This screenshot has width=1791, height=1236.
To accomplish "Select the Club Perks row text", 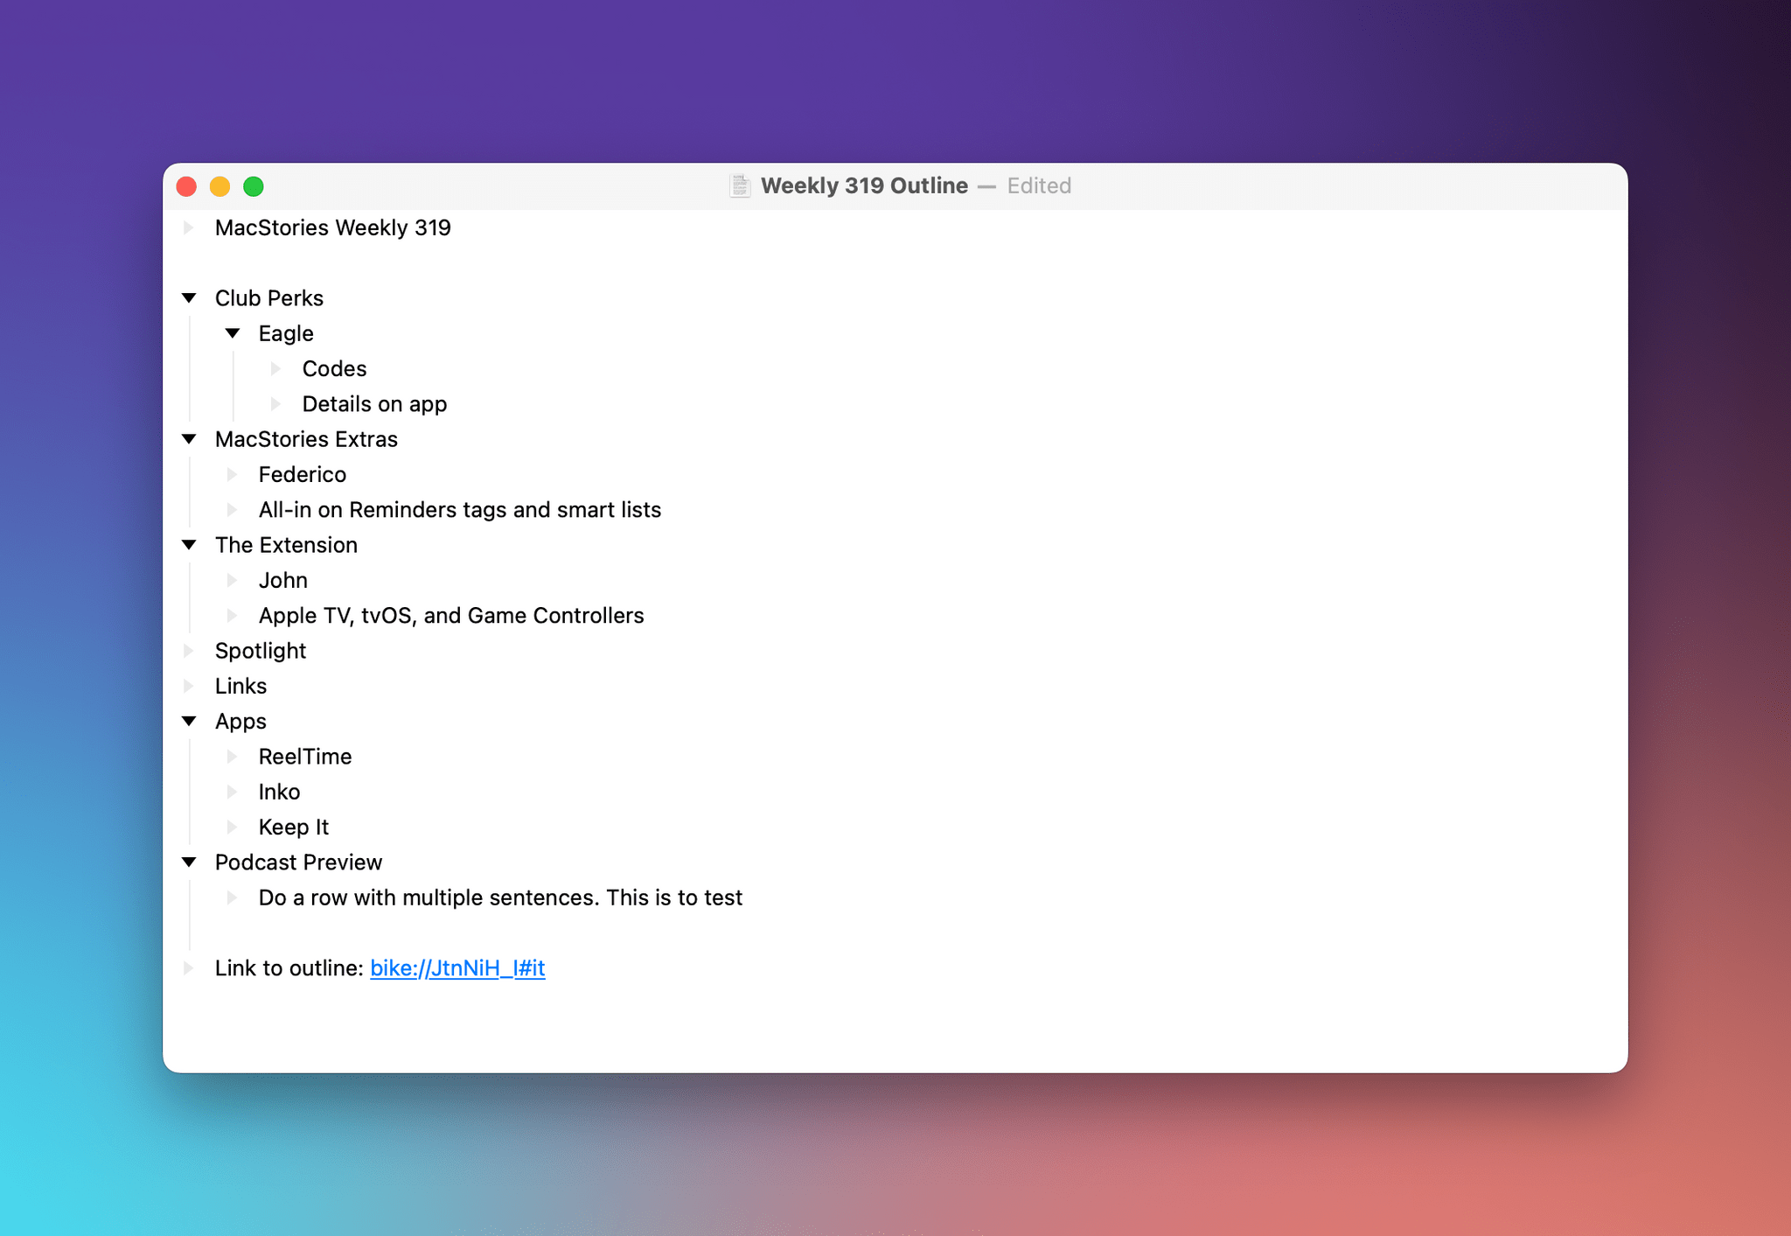I will click(x=269, y=298).
